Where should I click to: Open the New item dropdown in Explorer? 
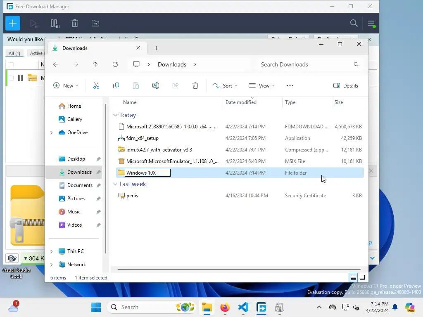pyautogui.click(x=66, y=86)
